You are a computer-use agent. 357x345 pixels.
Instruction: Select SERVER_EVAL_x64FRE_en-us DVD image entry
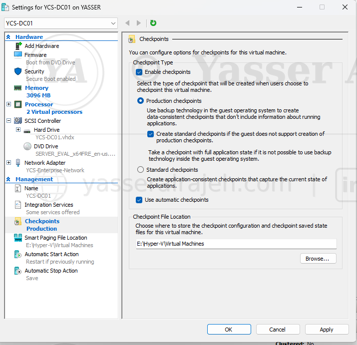tap(75, 154)
